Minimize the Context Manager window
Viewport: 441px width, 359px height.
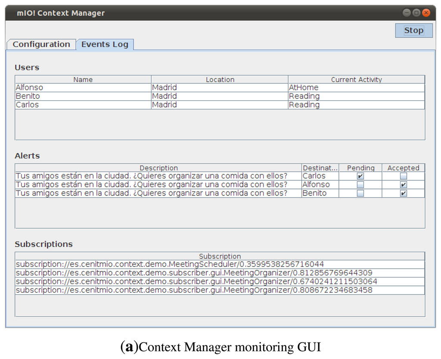[407, 13]
